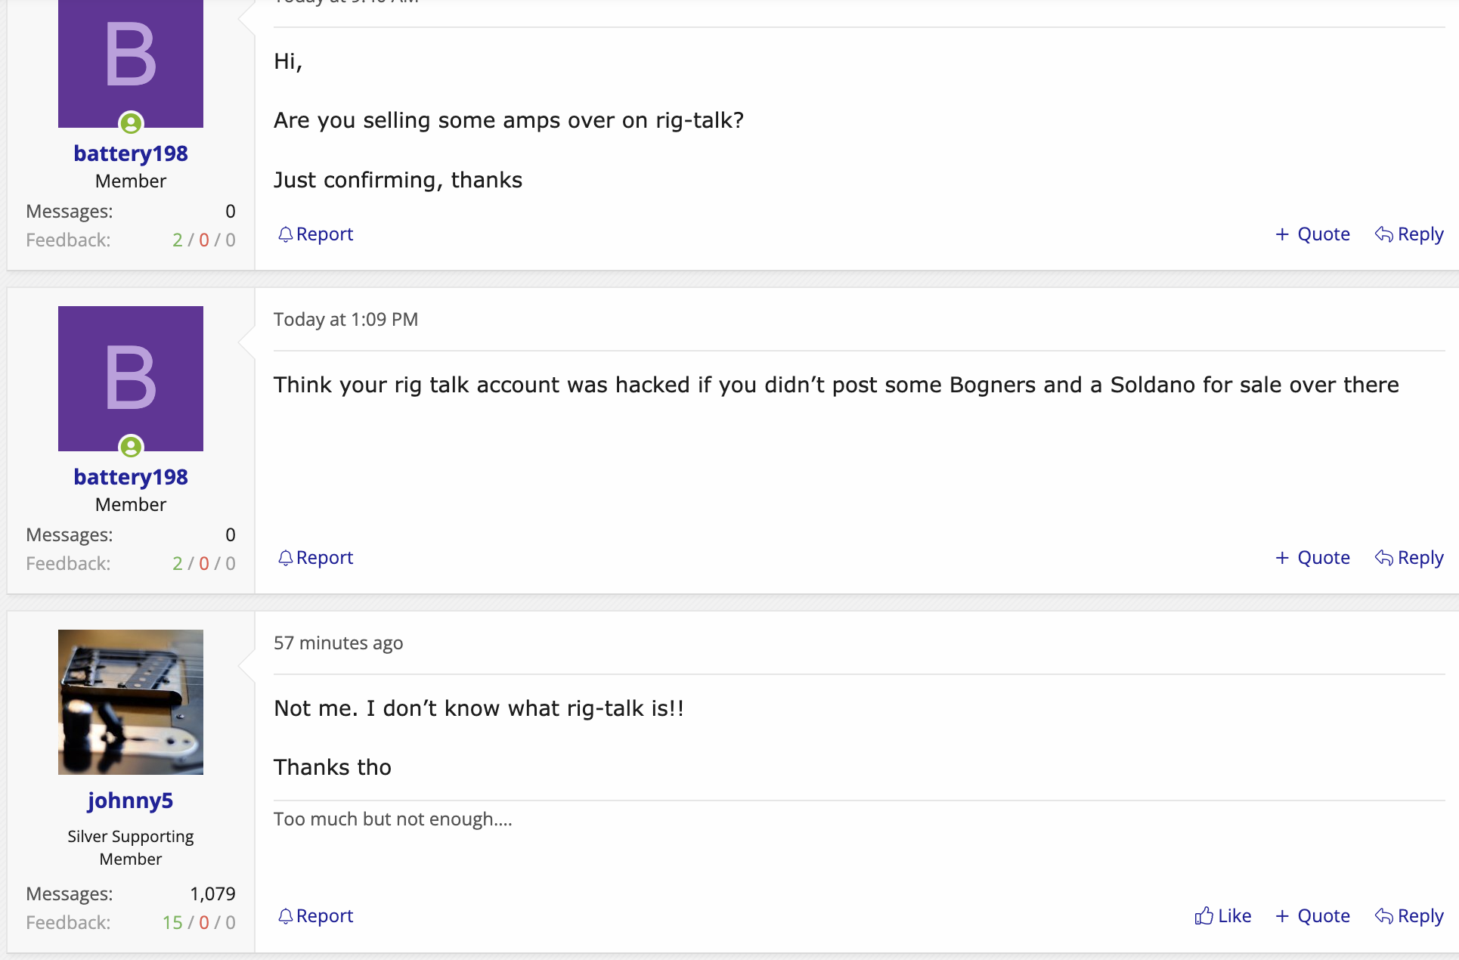Click the online status badge on the first battery198 avatar
The image size is (1459, 960).
131,122
